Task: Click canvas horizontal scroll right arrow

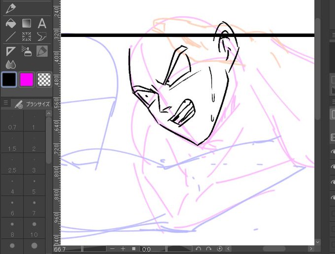Action: click(x=311, y=249)
